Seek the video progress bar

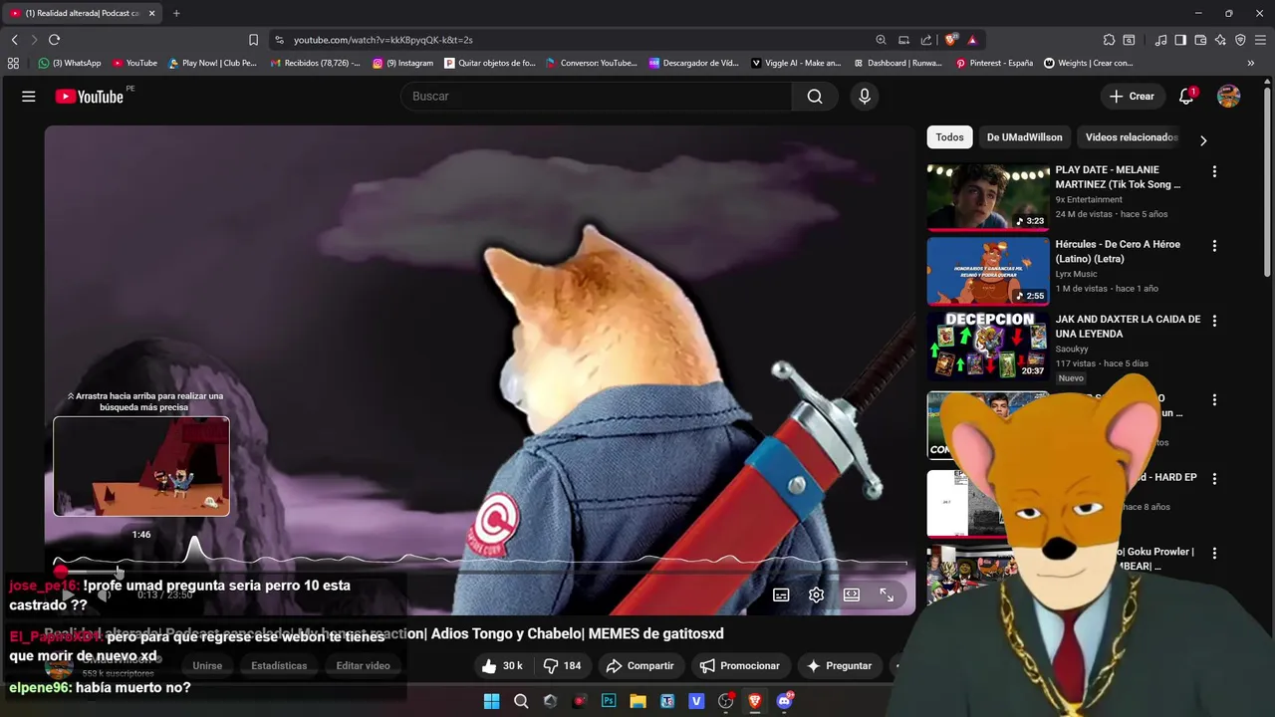[480, 571]
